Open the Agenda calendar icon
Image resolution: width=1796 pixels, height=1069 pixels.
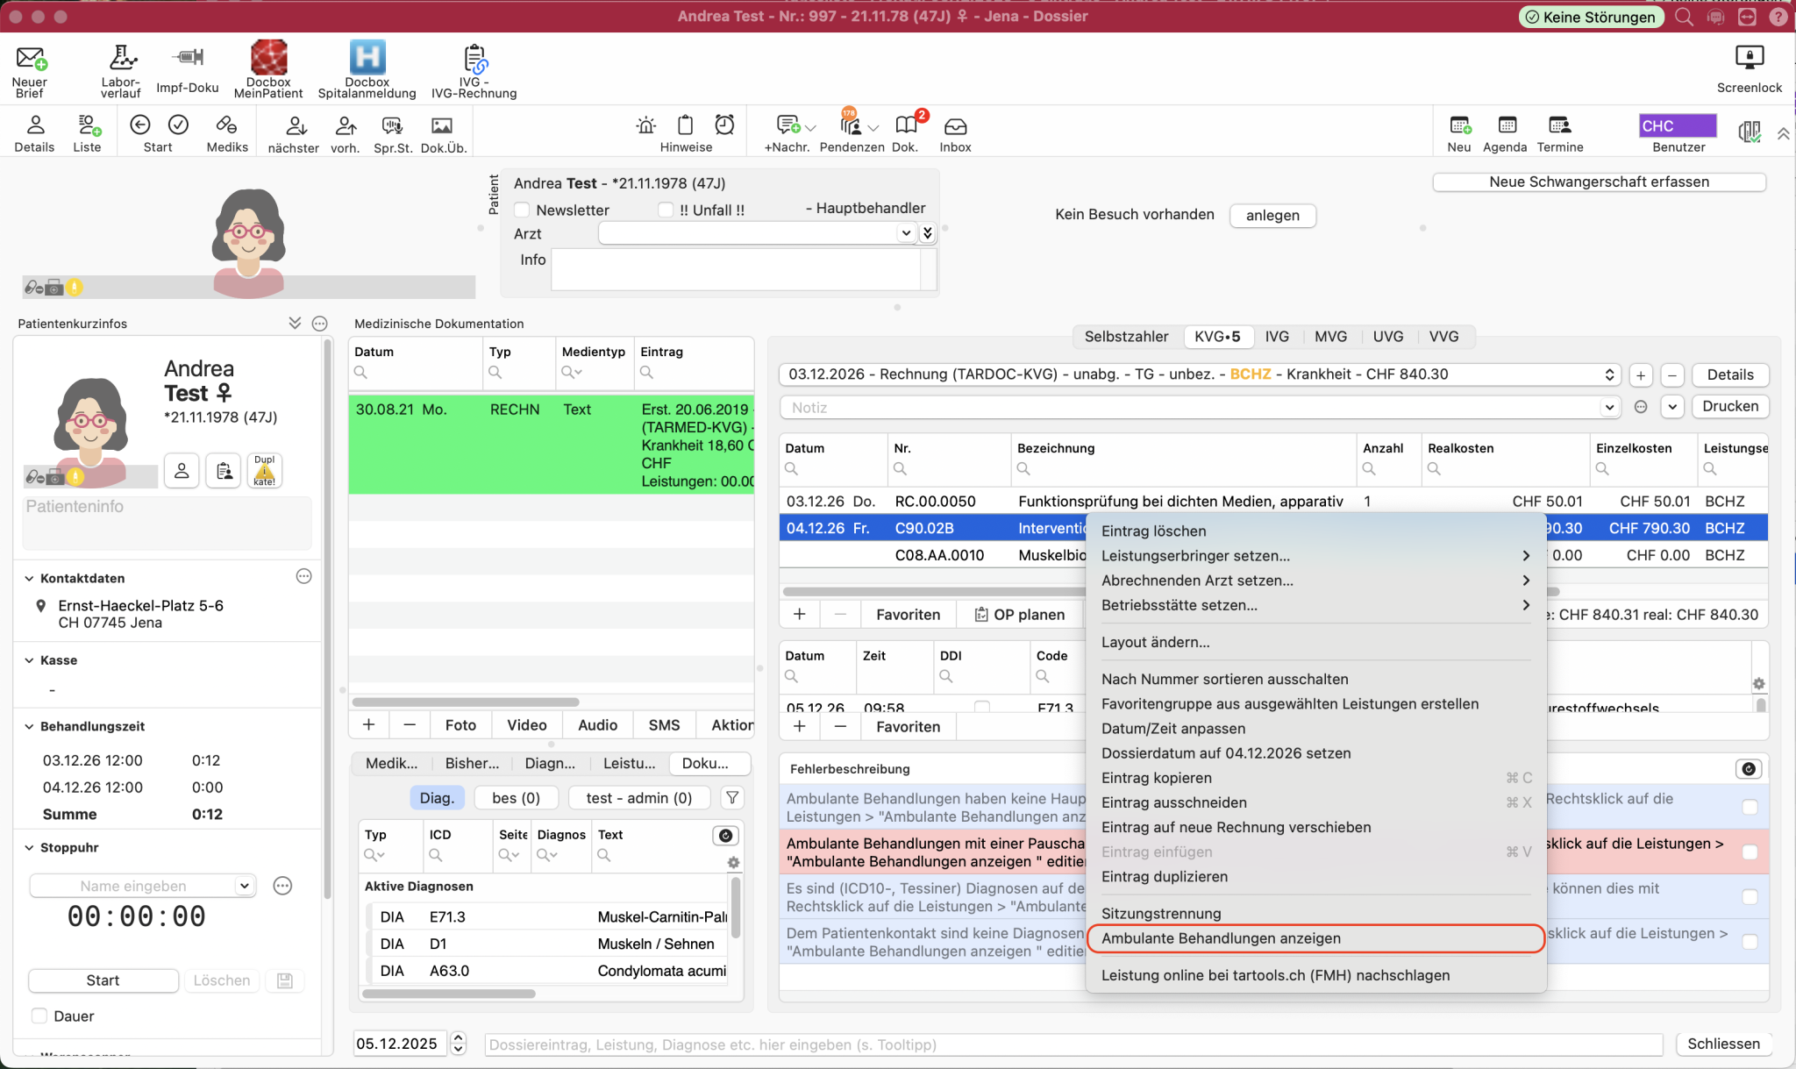[1506, 125]
